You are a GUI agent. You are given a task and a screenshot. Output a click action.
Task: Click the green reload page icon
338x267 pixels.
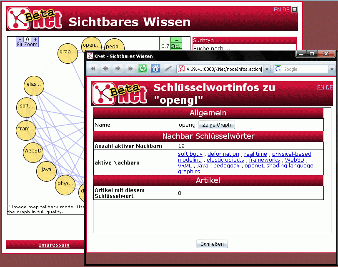(143, 69)
